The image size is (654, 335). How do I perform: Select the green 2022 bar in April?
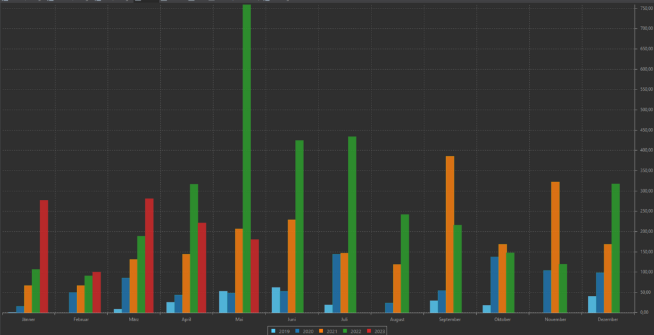[x=194, y=248]
